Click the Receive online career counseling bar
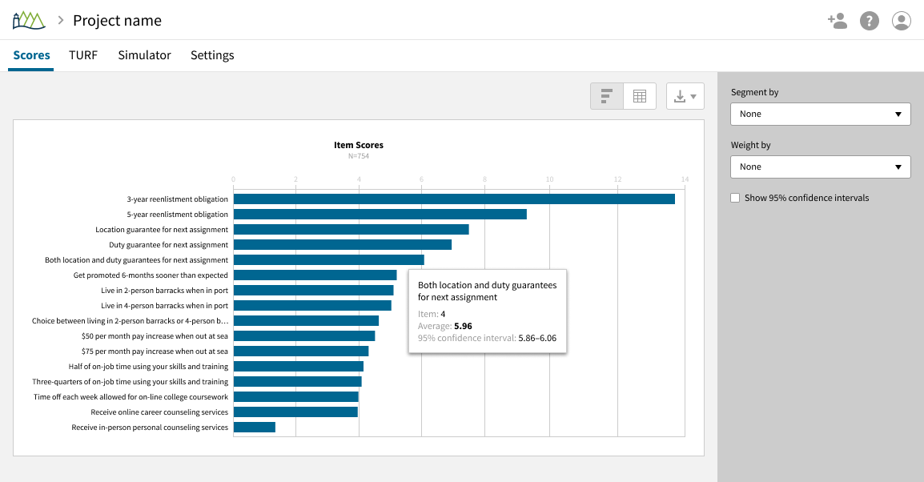Screen dimensions: 924x482 295,412
